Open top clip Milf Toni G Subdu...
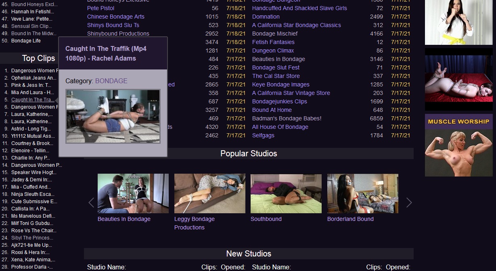Viewport: 496px width, 271px height. click(x=32, y=223)
